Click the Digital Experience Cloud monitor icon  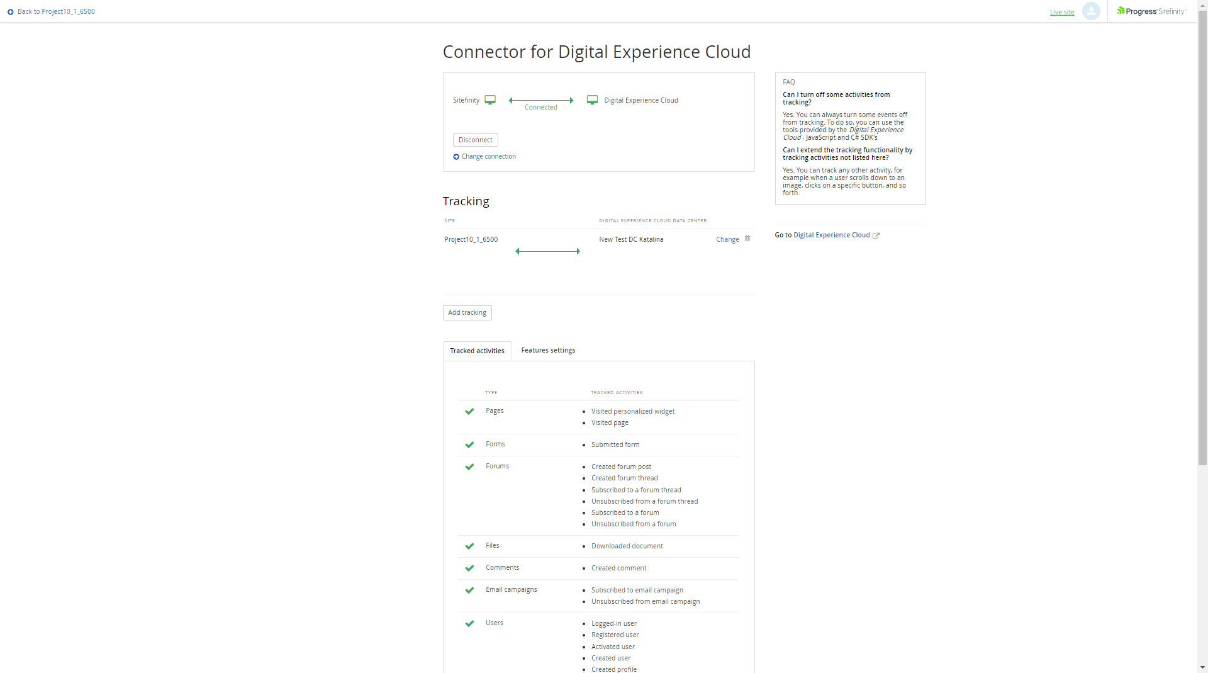pyautogui.click(x=592, y=100)
